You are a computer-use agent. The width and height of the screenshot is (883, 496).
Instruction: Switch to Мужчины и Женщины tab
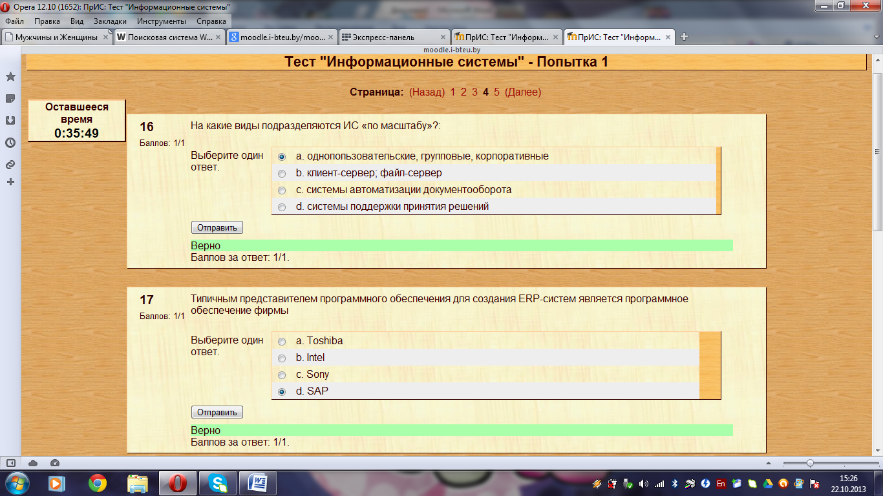pos(57,37)
